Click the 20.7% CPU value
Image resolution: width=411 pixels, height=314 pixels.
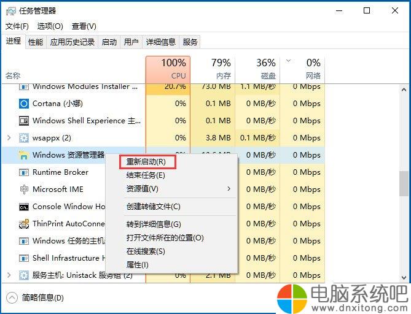175,86
